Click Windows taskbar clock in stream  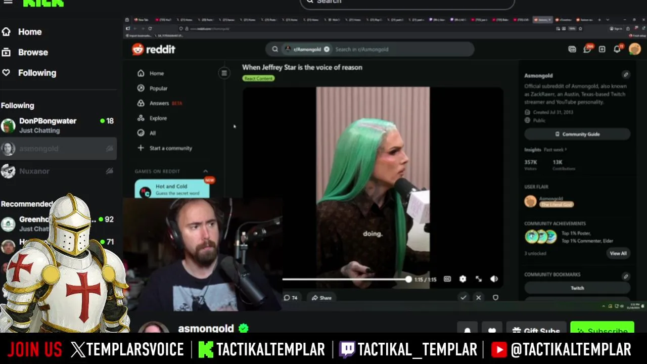(633, 306)
